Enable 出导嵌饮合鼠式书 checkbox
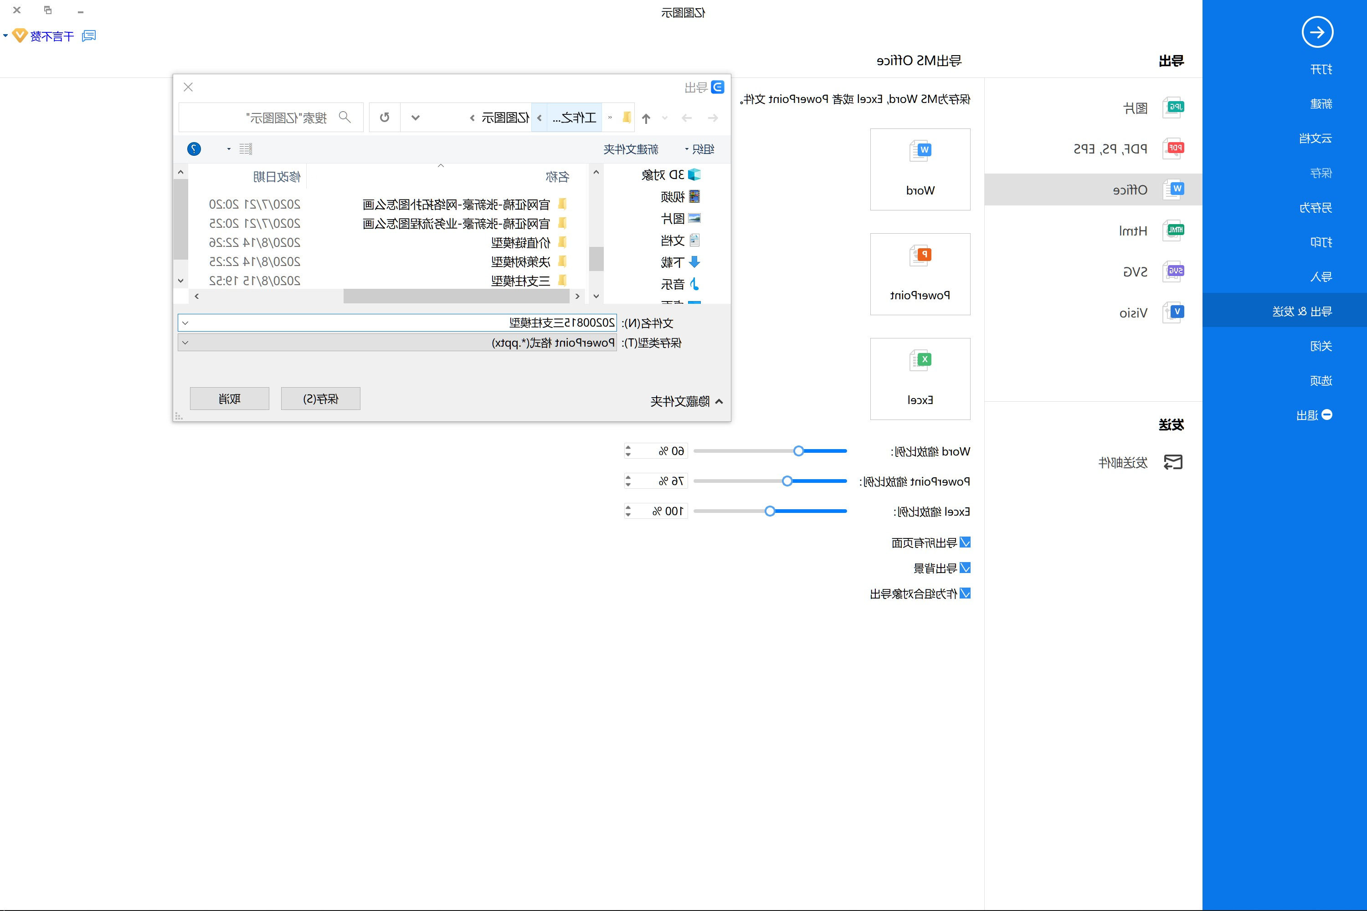 [x=966, y=590]
